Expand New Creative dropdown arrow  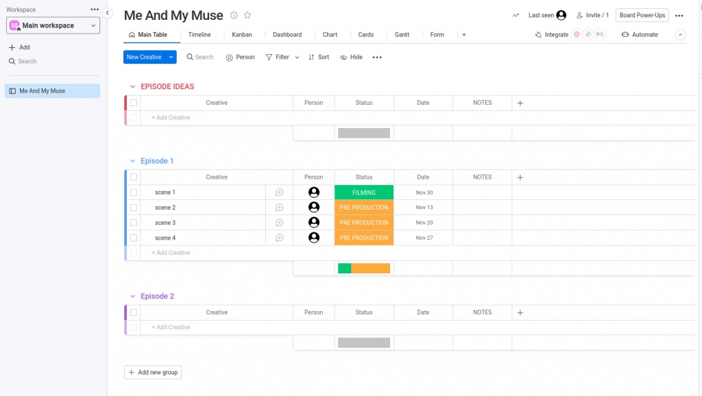tap(171, 58)
